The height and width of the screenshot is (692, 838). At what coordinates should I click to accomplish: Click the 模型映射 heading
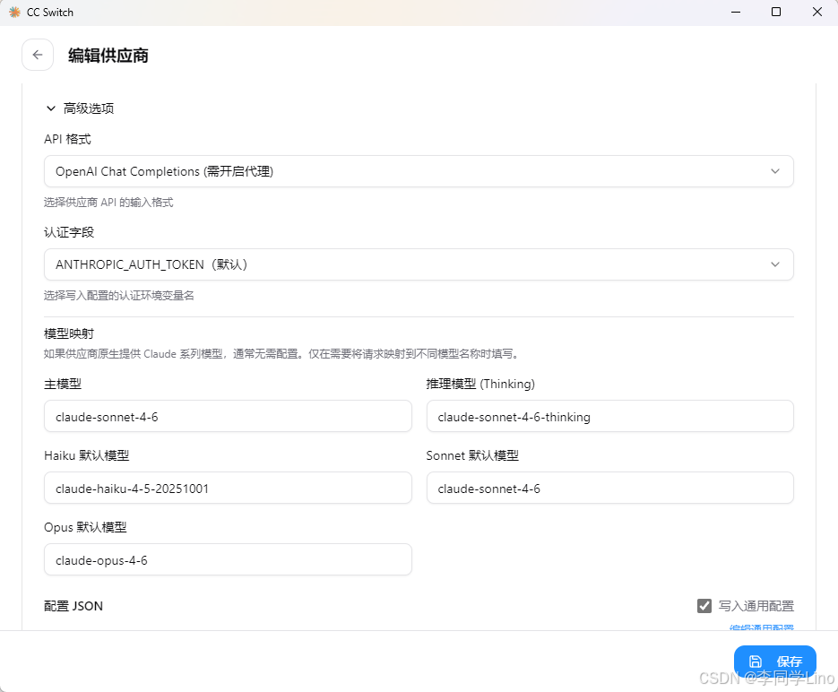tap(69, 333)
